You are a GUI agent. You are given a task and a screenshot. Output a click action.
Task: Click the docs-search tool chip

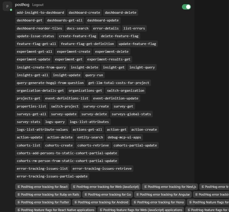[x=77, y=28]
